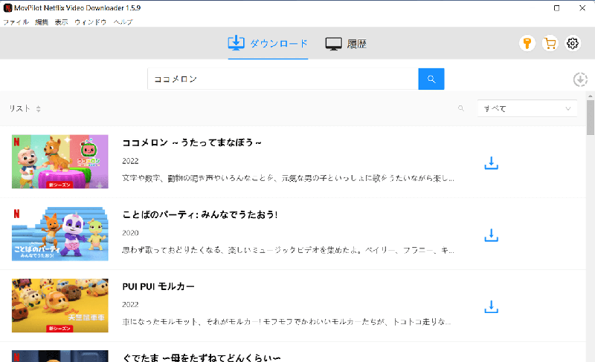Open the settings gear icon
595x362 pixels.
click(573, 44)
